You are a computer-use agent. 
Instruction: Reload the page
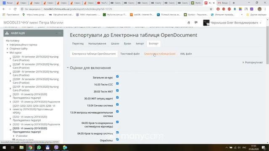pyautogui.click(x=15, y=9)
